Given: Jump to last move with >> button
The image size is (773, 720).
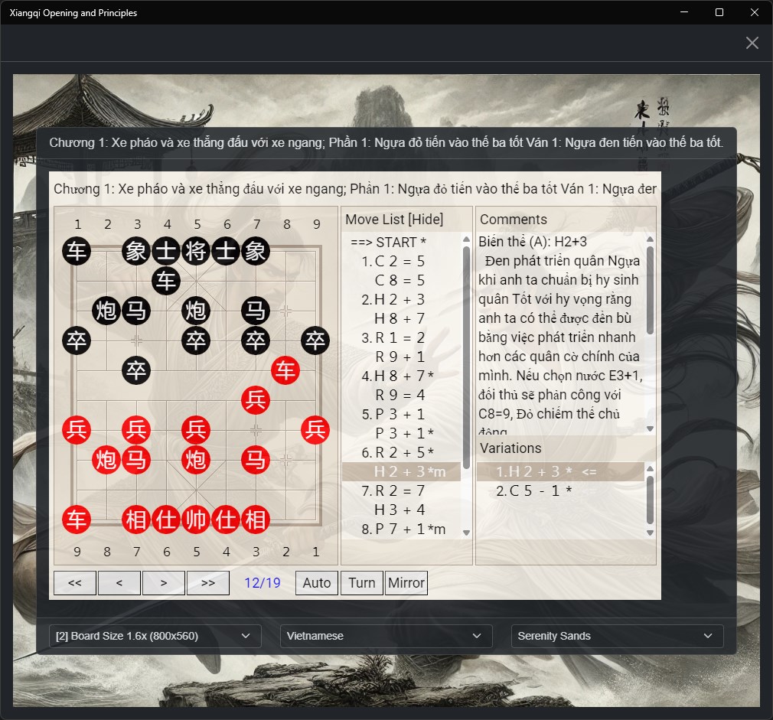Looking at the screenshot, I should [x=208, y=583].
